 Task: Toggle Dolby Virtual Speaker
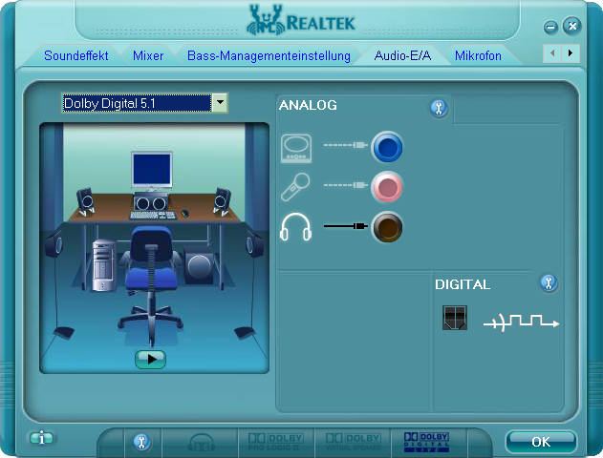(353, 443)
